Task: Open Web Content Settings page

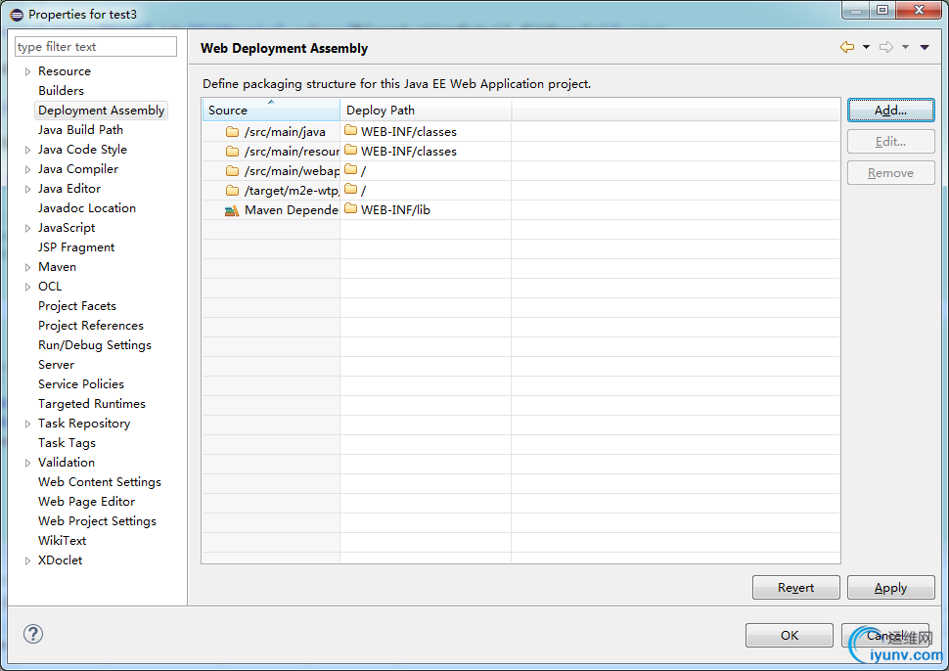Action: (100, 481)
